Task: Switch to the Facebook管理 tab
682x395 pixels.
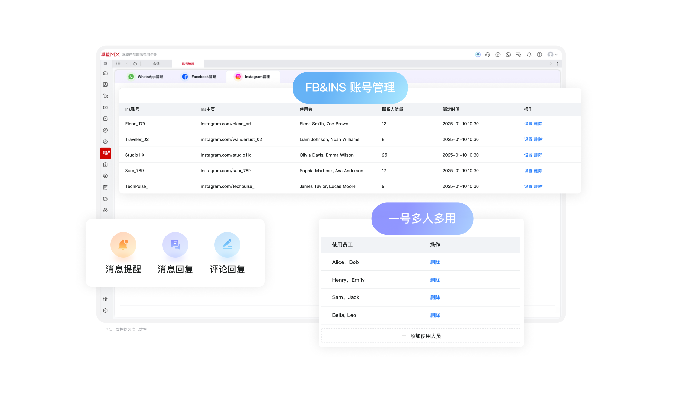Action: 199,77
